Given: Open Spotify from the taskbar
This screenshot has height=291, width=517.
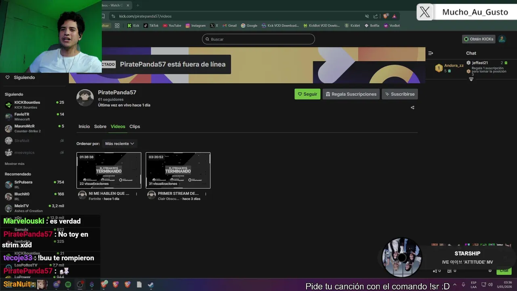Looking at the screenshot, I should pos(68,285).
